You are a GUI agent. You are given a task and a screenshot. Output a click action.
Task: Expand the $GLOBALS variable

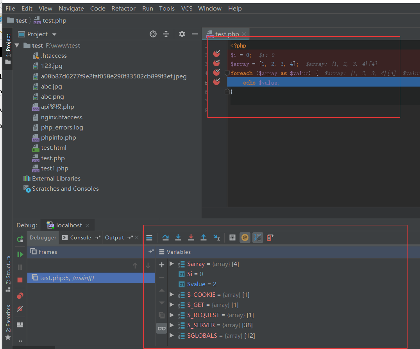[172, 335]
